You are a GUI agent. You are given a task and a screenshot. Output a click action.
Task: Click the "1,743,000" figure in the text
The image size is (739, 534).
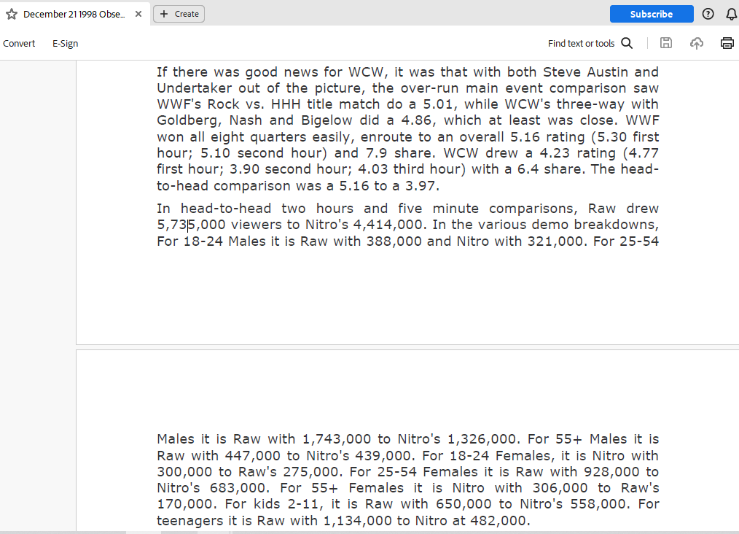(337, 440)
